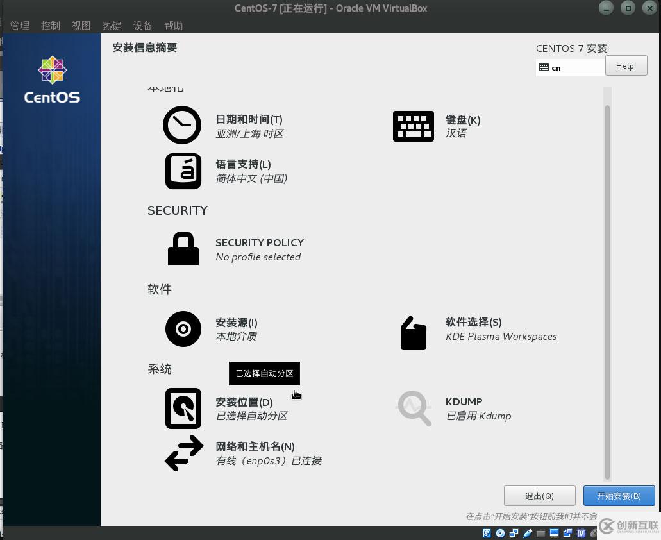Open the software selection package icon
This screenshot has width=661, height=540.
tap(413, 333)
